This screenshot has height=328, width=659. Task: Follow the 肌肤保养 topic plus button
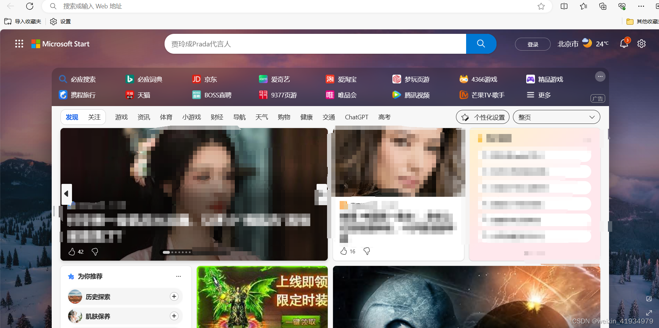pos(174,316)
